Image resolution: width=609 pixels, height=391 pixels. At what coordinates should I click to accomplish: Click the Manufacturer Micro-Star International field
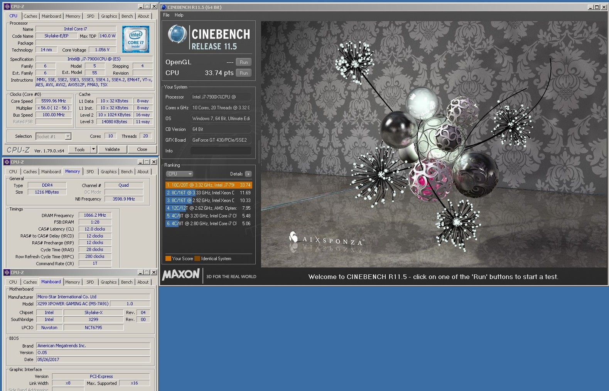93,297
